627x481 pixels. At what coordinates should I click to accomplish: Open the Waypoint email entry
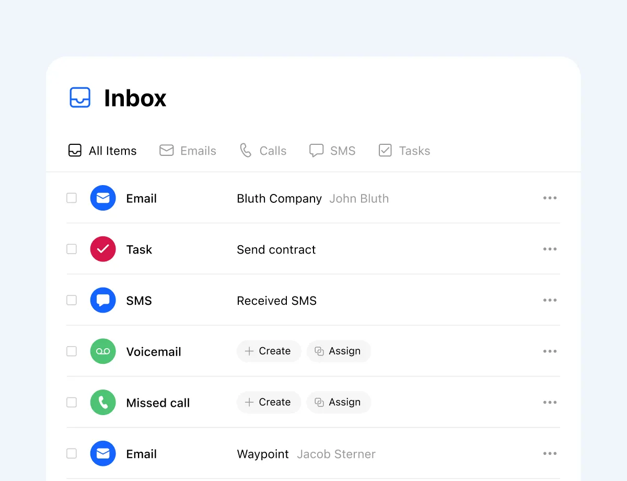(263, 454)
